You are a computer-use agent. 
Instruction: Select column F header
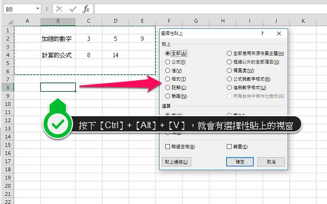[x=169, y=21]
